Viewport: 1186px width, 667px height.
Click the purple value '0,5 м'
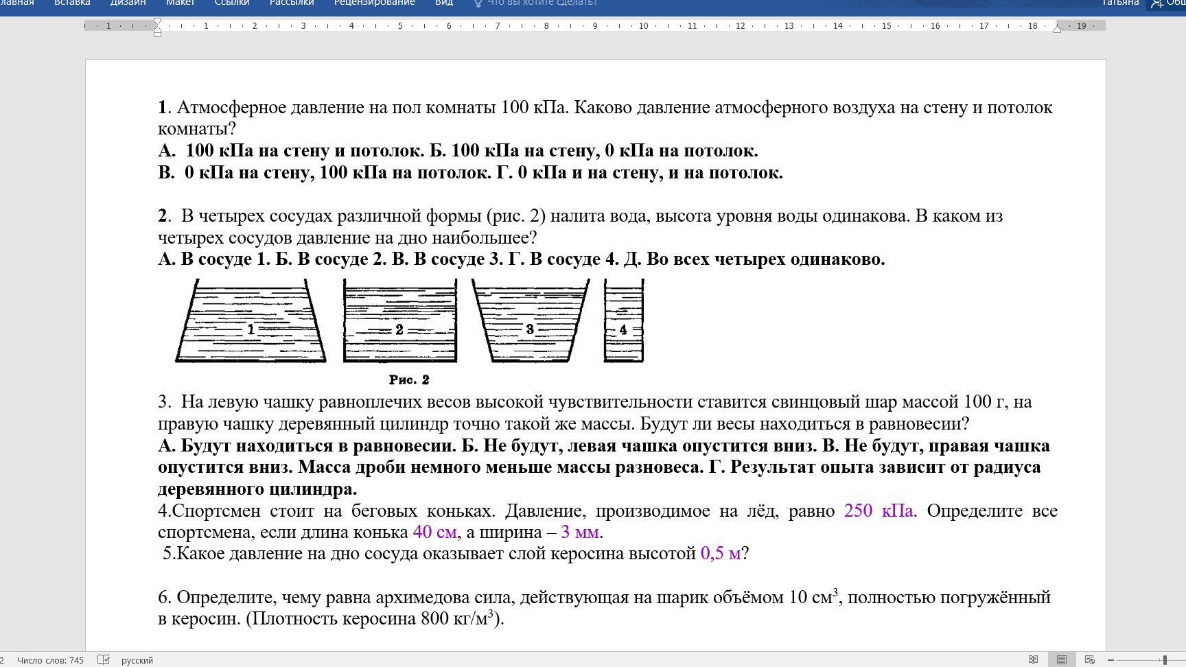(721, 554)
